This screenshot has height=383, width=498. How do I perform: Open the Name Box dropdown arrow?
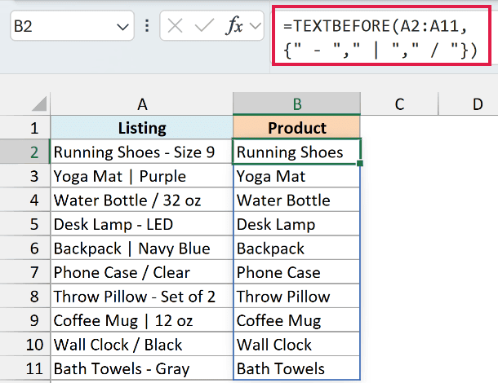tap(122, 27)
